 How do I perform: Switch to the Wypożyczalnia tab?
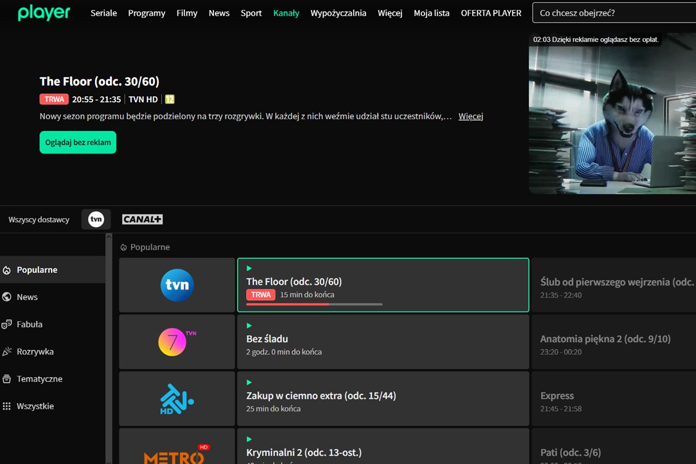pyautogui.click(x=338, y=13)
